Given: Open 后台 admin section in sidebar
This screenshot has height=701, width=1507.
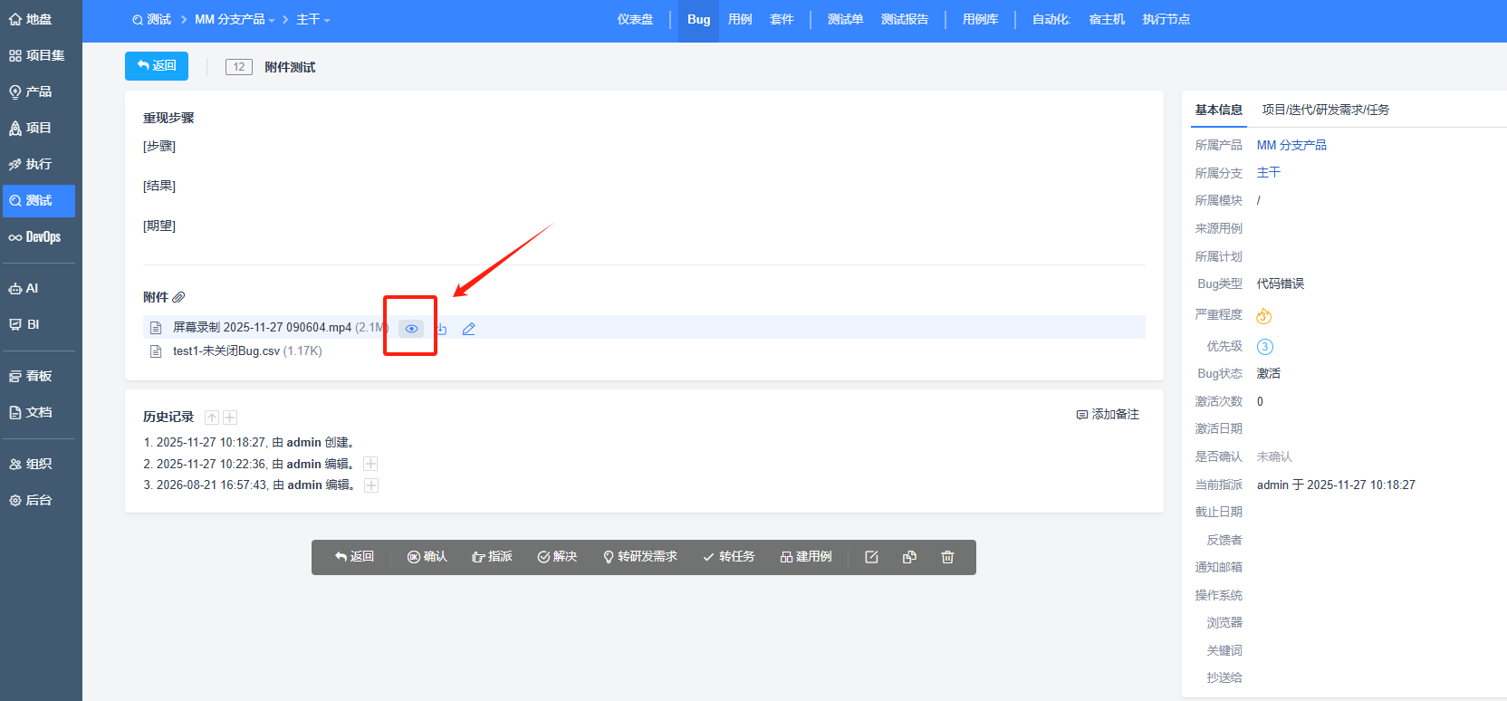Looking at the screenshot, I should pos(31,500).
